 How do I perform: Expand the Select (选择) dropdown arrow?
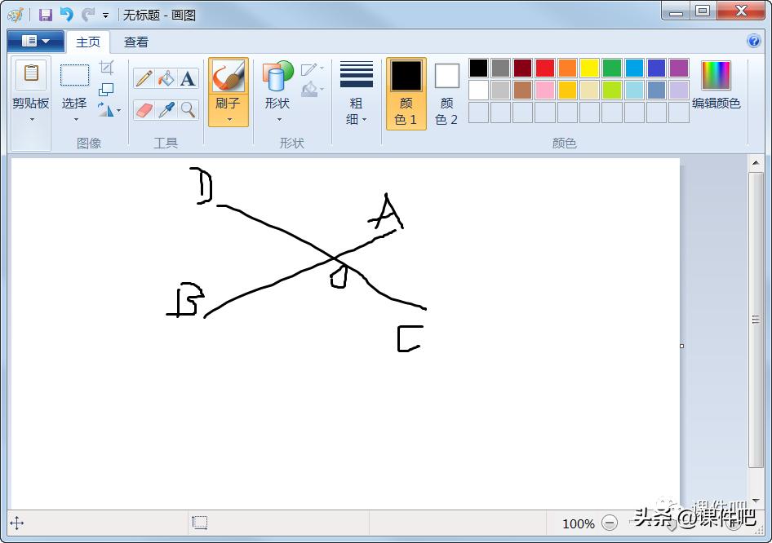(x=76, y=120)
